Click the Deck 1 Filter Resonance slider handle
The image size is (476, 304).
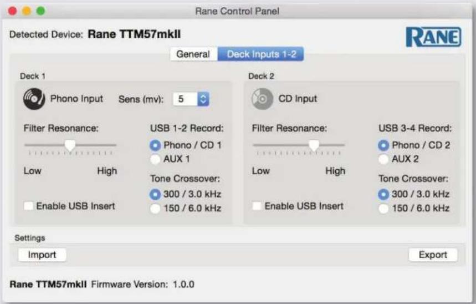70,145
